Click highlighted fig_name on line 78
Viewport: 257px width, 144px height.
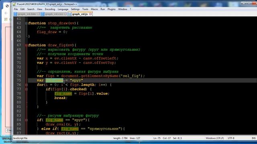(63, 94)
